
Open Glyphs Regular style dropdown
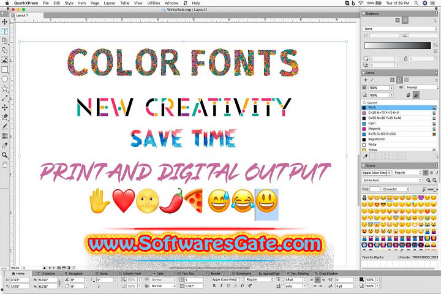coord(407,173)
